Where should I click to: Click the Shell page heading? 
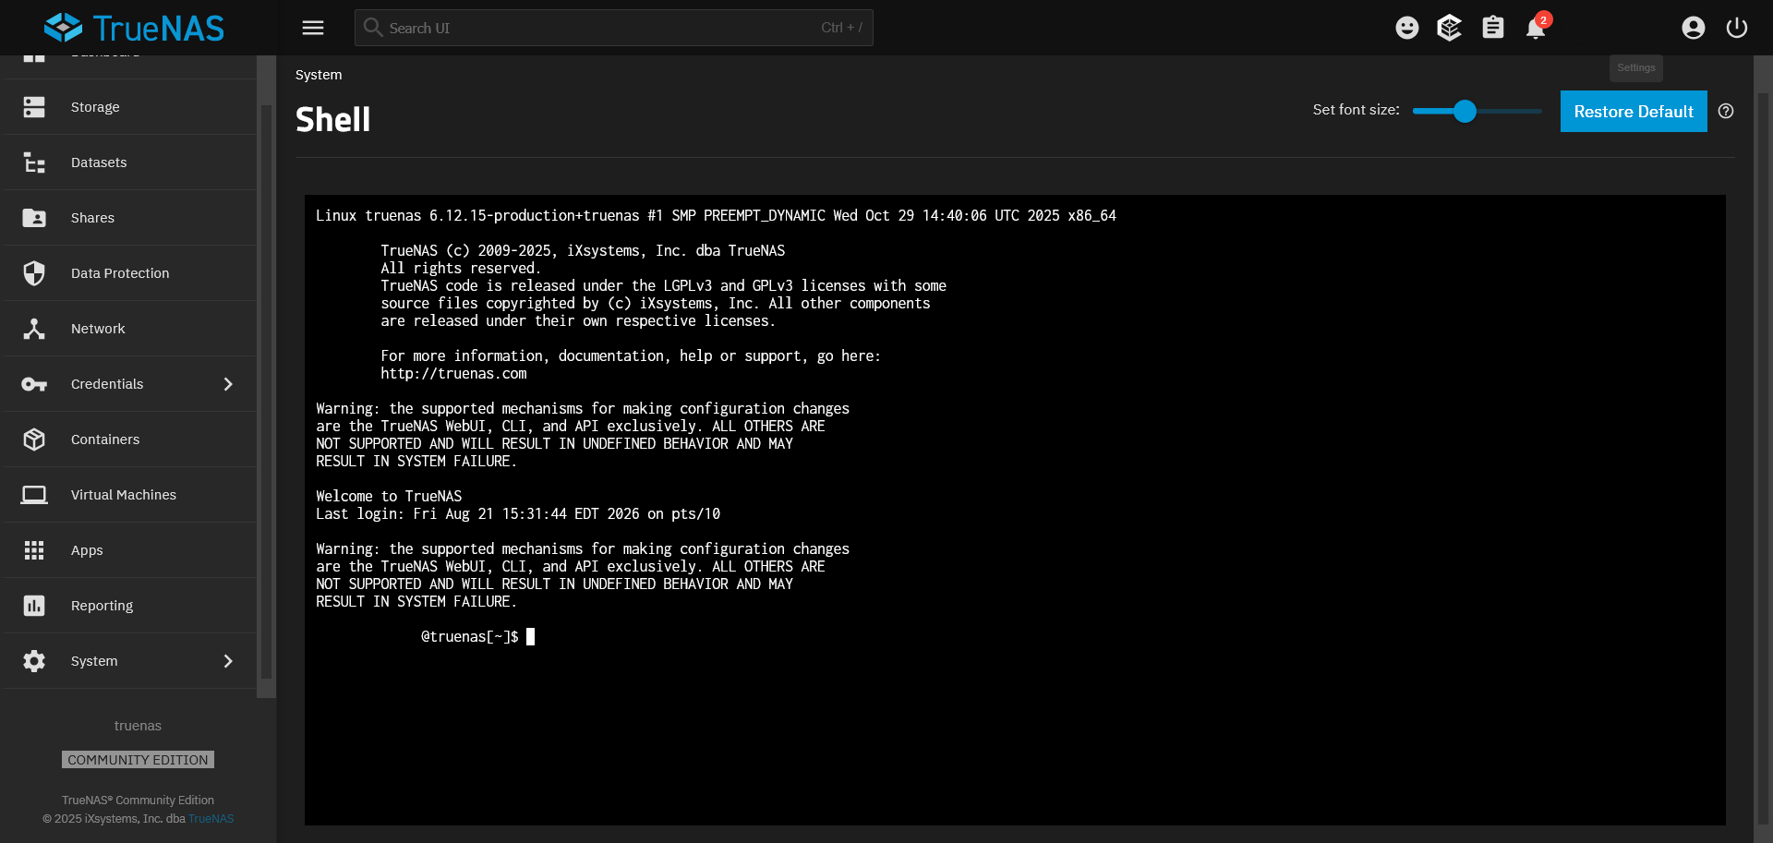pyautogui.click(x=332, y=120)
